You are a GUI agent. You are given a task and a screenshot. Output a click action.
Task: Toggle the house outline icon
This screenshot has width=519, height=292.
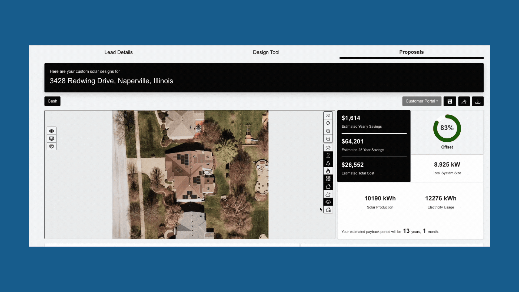(x=328, y=187)
